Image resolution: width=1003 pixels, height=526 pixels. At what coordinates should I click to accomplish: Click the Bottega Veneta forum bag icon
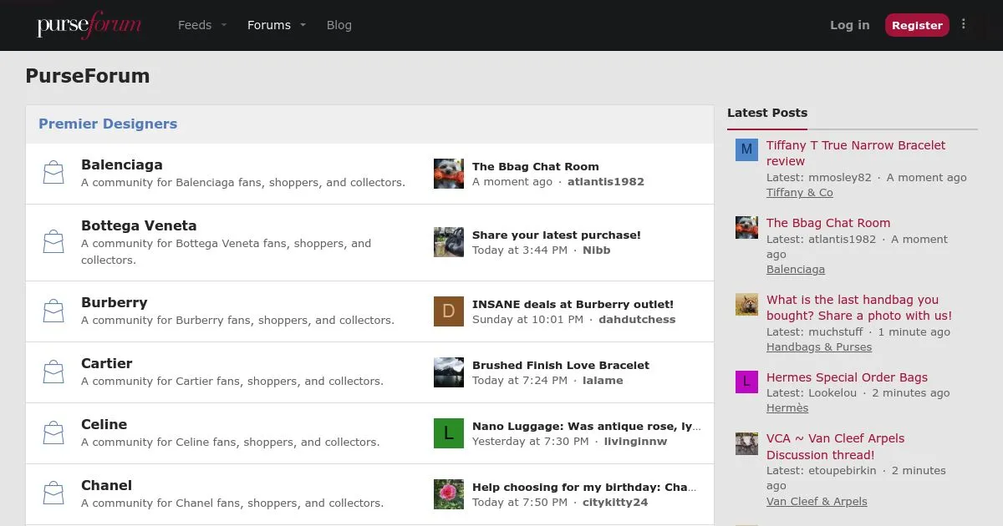tap(53, 242)
